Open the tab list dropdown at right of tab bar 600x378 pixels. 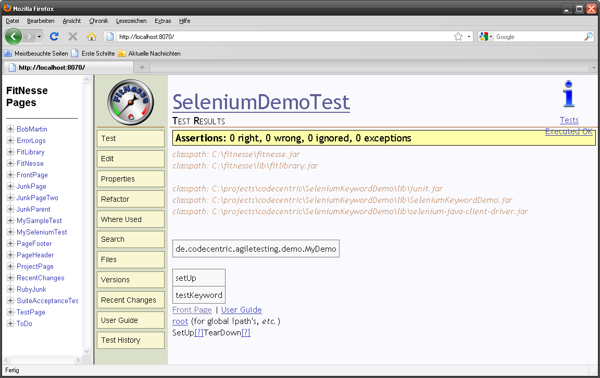[594, 68]
